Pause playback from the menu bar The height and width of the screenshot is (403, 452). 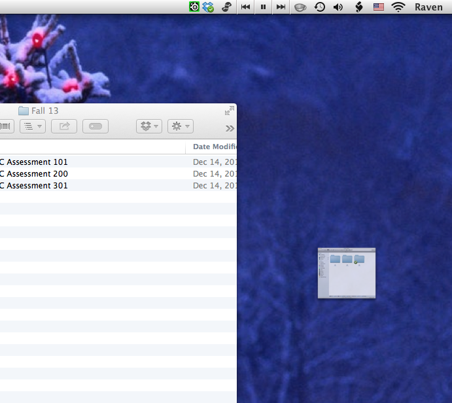pyautogui.click(x=263, y=7)
